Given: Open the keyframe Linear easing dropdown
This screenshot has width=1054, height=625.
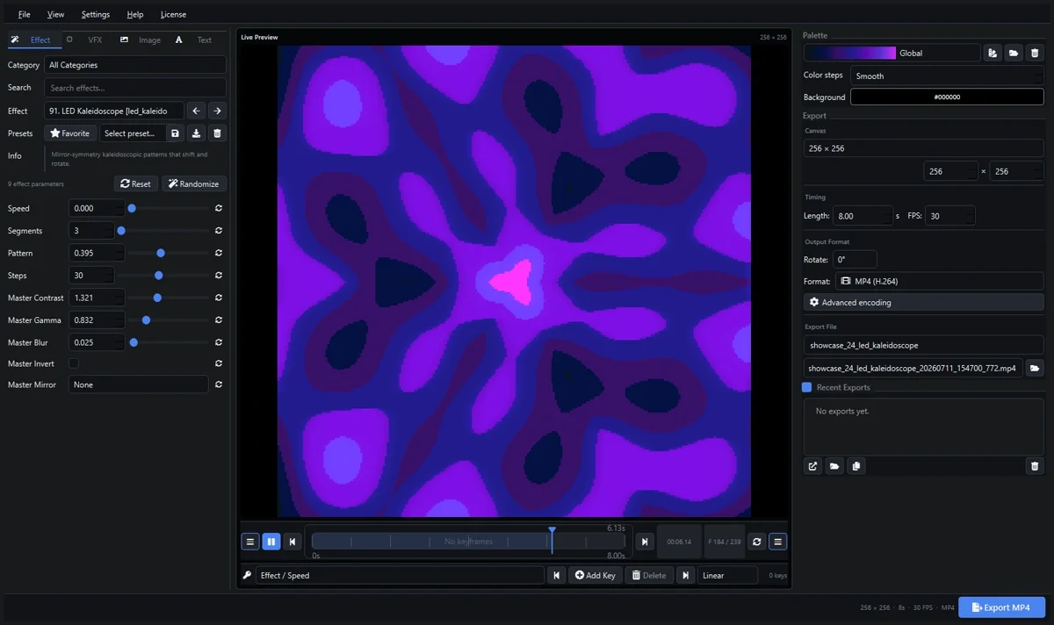Looking at the screenshot, I should (x=727, y=575).
